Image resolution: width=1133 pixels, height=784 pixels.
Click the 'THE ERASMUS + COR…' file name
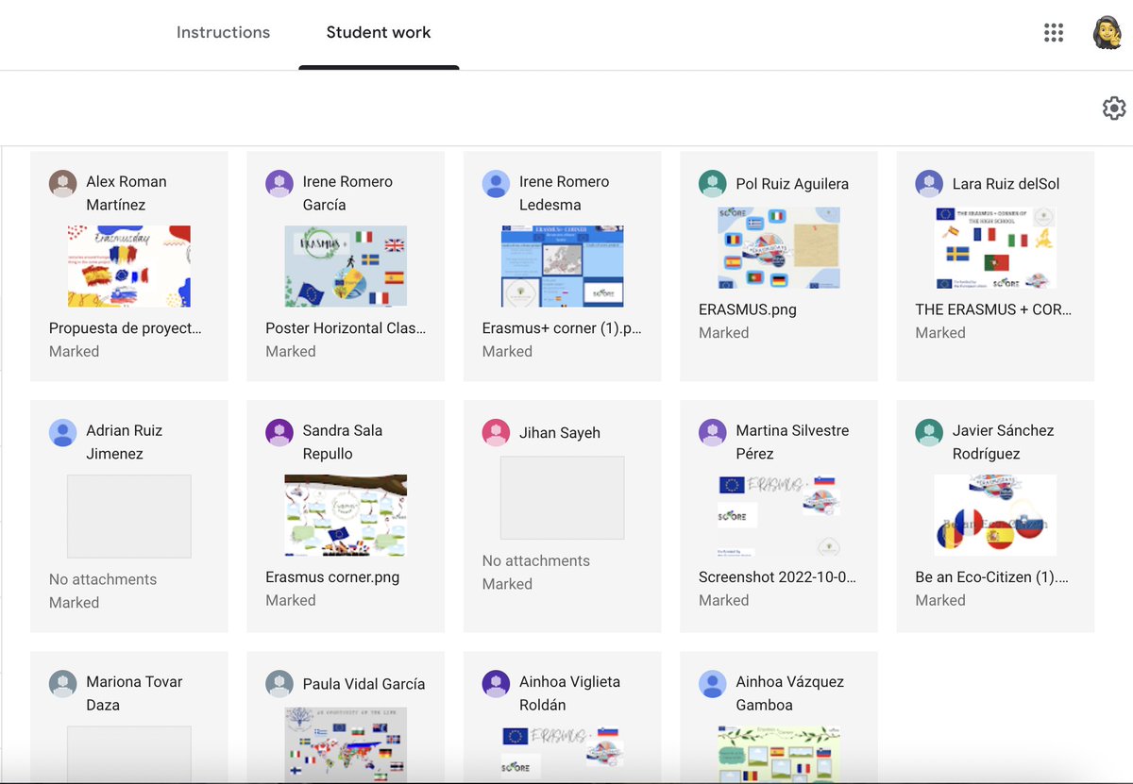[x=993, y=309]
